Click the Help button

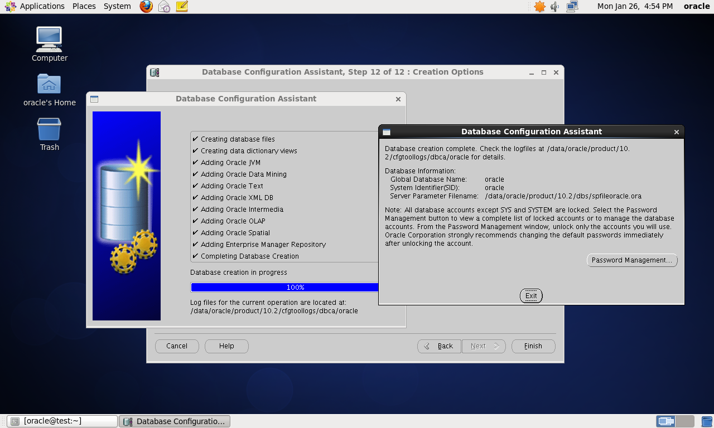point(226,346)
